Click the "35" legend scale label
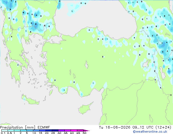Screen dimensions: 173x134 pyautogui.click(x=65, y=133)
